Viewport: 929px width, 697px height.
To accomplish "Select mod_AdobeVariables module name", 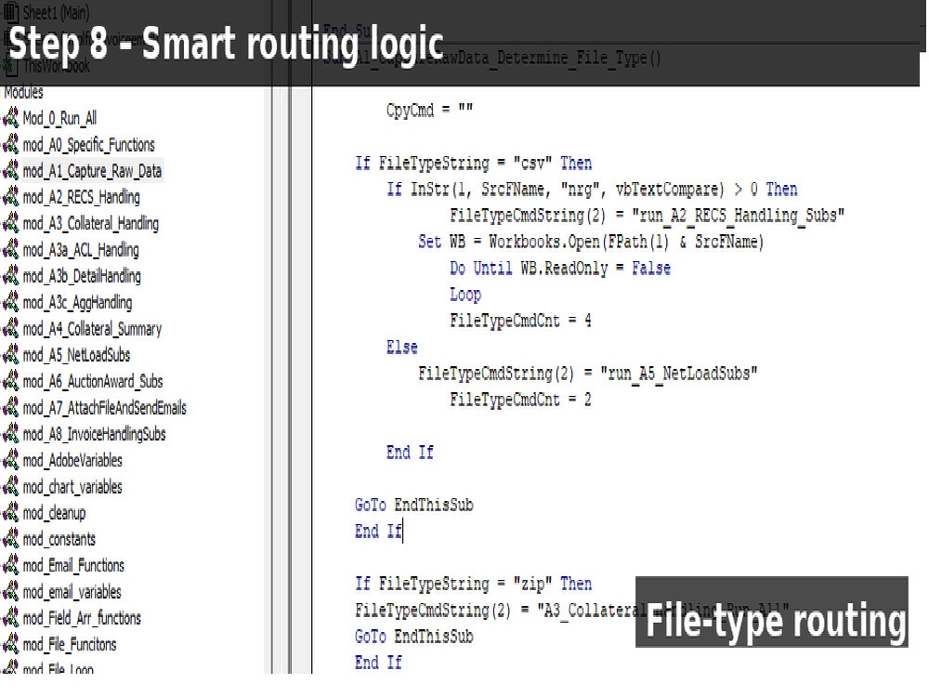I will click(72, 461).
